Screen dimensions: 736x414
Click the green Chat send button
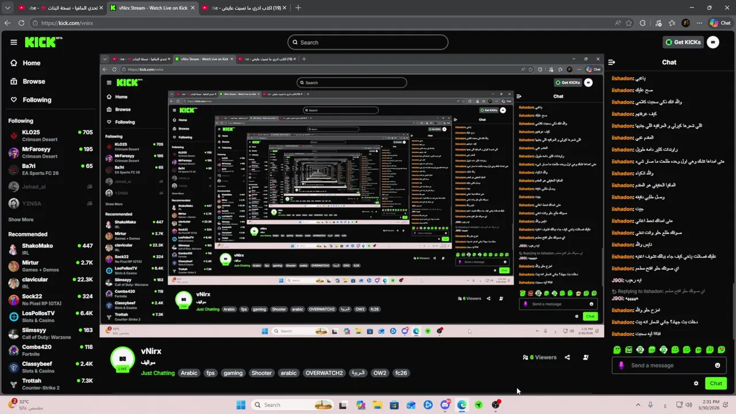click(716, 384)
